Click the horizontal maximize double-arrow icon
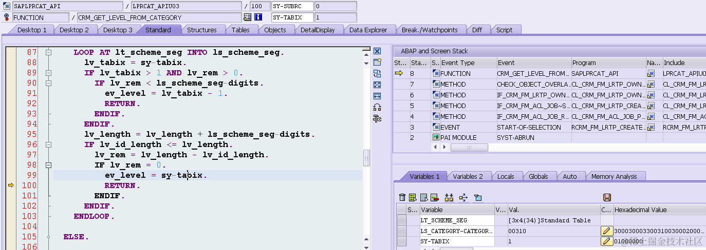 (377, 96)
